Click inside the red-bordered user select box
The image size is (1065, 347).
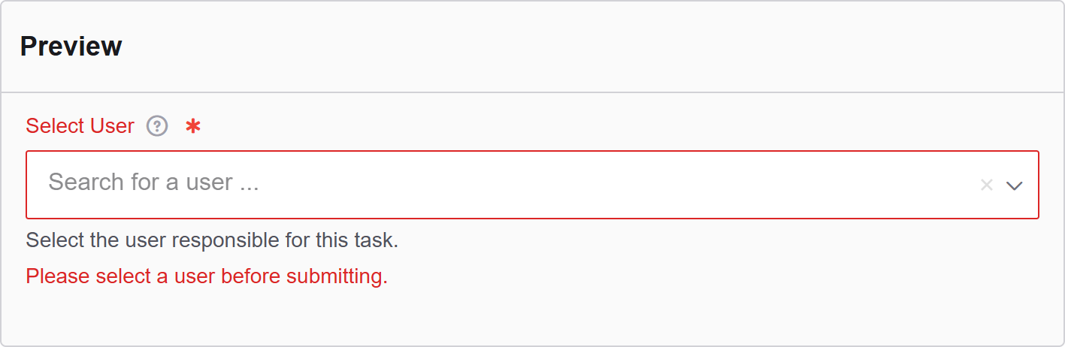coord(526,184)
